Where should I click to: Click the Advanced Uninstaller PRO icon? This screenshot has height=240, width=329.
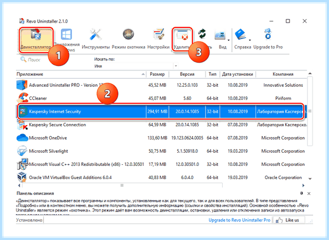[x=22, y=85]
